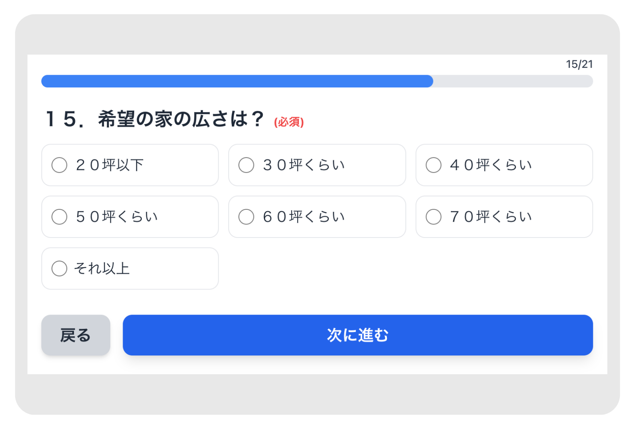The width and height of the screenshot is (635, 429).
Task: Select the 60坪くらい option
Action: 246,216
